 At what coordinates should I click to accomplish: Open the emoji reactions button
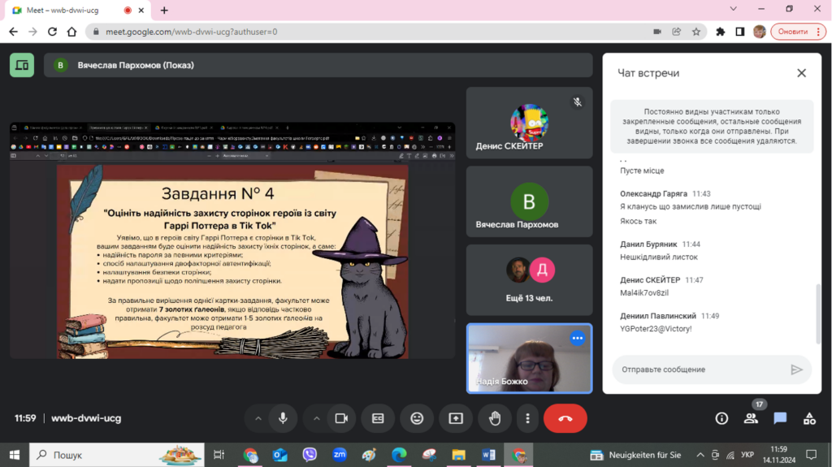click(x=417, y=418)
